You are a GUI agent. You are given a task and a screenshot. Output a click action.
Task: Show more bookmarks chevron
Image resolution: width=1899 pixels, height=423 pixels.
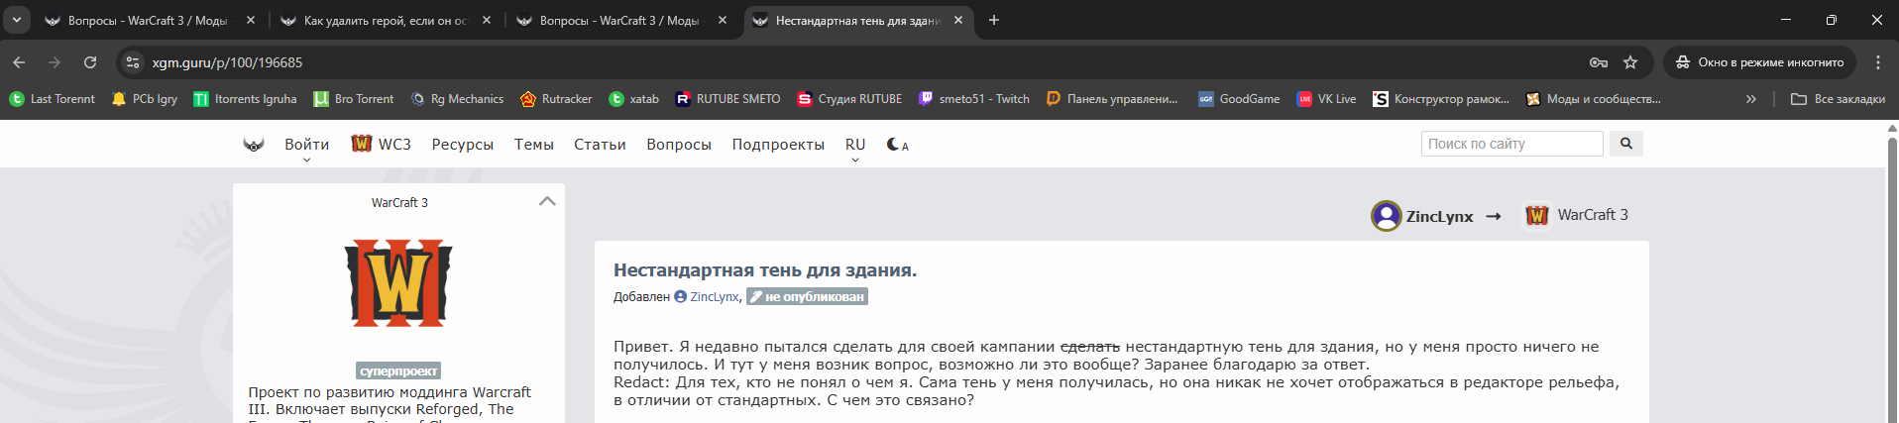point(1751,99)
